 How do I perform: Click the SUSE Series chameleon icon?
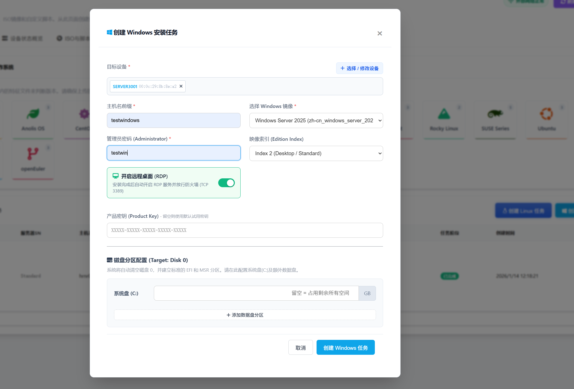(495, 113)
